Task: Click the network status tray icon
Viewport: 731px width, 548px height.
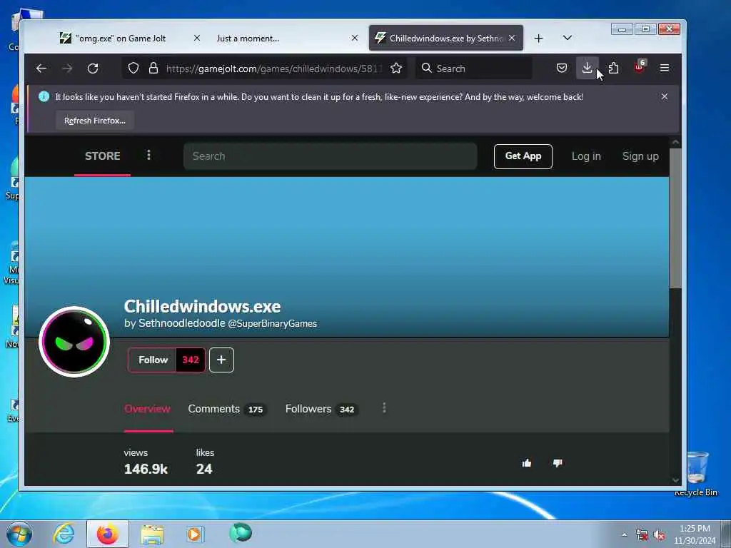Action: click(642, 535)
